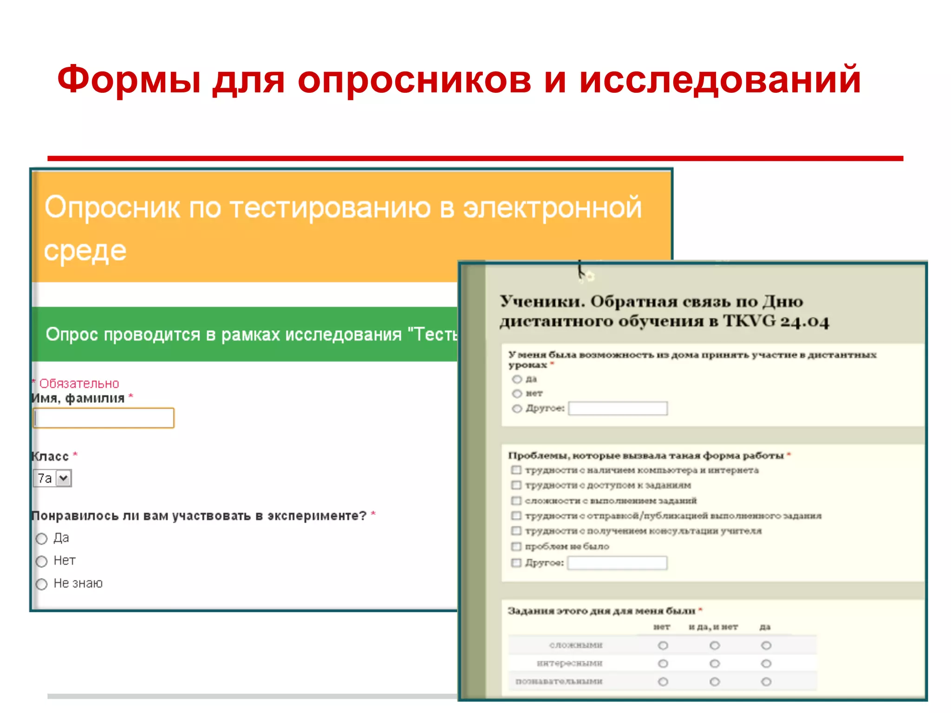Click the 'Другое' text field beside radio option

coord(618,408)
